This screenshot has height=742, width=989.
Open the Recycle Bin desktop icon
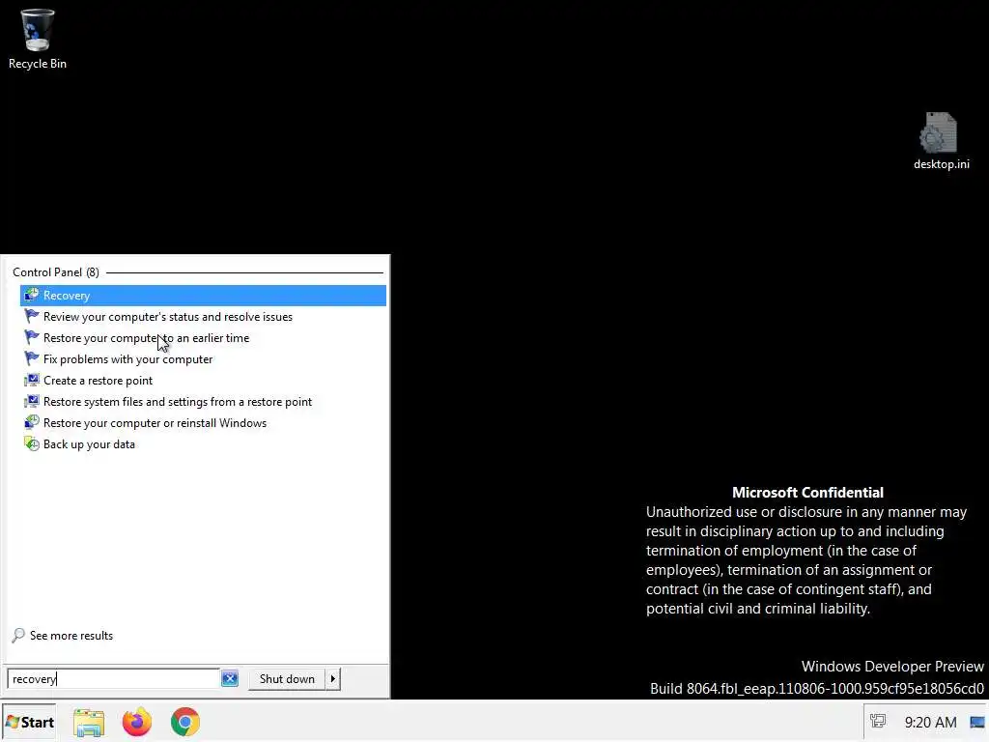[38, 39]
